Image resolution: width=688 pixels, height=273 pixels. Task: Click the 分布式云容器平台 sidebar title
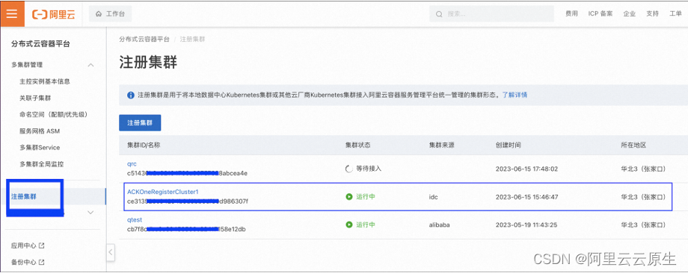(x=40, y=44)
